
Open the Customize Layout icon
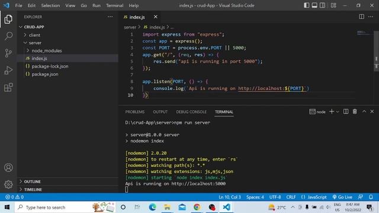pyautogui.click(x=333, y=5)
